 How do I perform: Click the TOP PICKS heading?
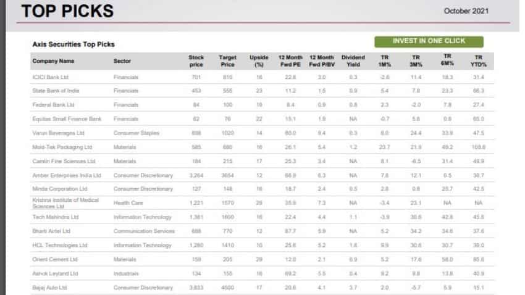(x=67, y=10)
